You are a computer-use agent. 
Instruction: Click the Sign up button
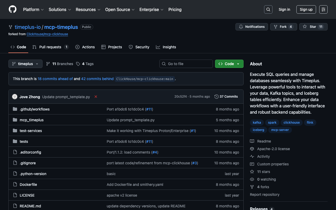(306, 9)
